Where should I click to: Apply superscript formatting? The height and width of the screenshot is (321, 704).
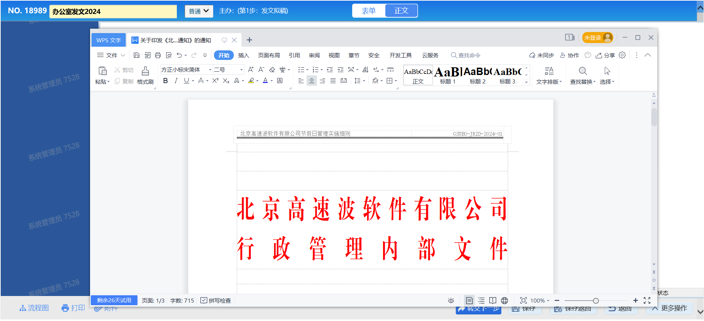pos(215,81)
